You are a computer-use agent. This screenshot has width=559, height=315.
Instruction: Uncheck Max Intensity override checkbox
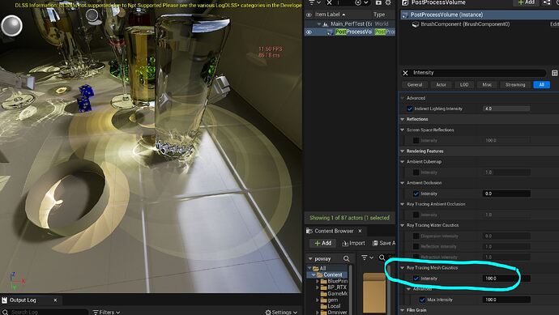[422, 300]
